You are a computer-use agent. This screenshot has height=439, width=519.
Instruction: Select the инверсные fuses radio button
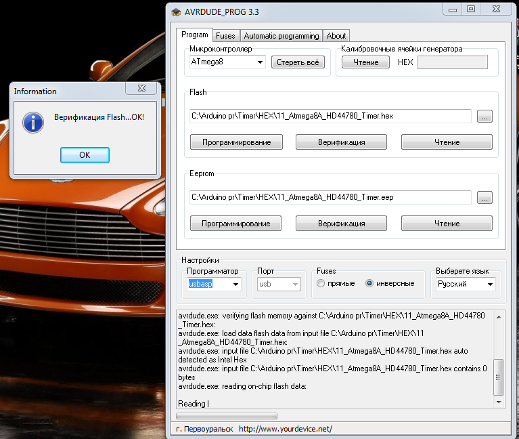(369, 283)
